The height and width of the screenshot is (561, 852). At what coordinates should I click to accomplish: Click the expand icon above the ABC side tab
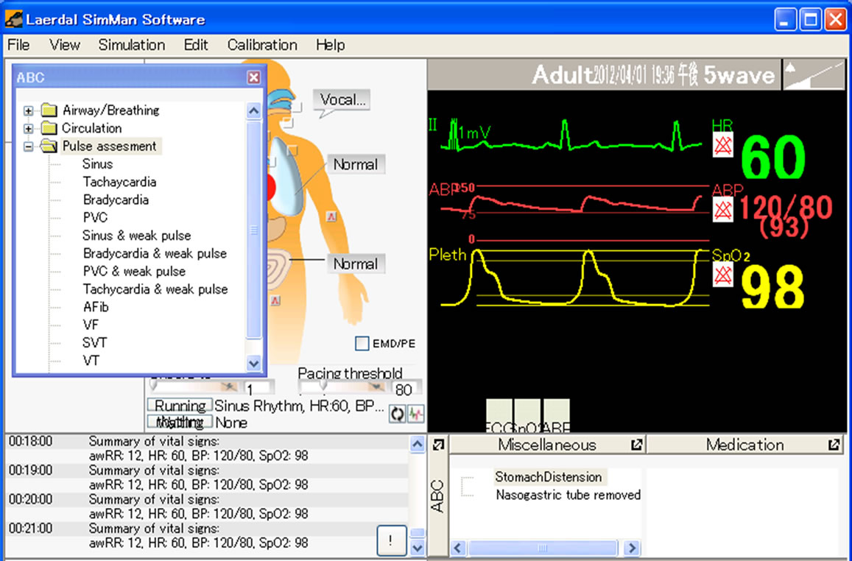coord(438,445)
